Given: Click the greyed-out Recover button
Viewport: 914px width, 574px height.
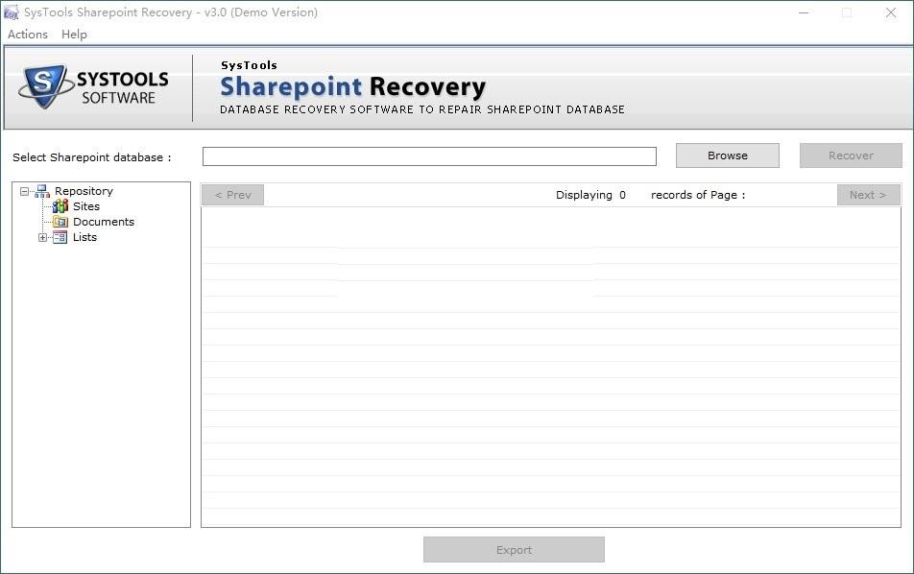Looking at the screenshot, I should coord(851,155).
